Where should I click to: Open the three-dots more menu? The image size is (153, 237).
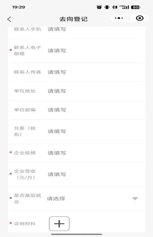coord(119,18)
